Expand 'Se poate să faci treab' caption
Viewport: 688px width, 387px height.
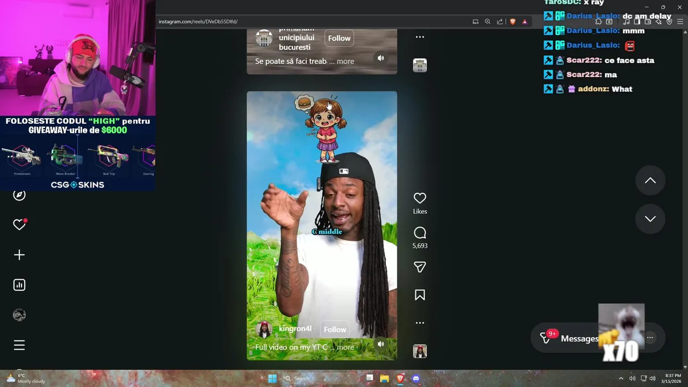345,61
